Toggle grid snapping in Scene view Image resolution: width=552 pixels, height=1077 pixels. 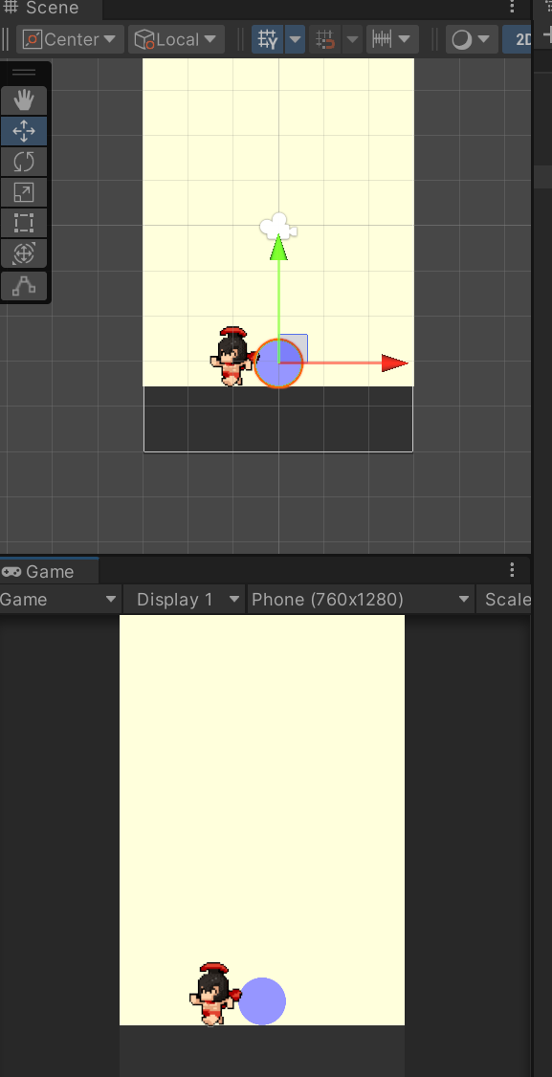click(x=324, y=39)
